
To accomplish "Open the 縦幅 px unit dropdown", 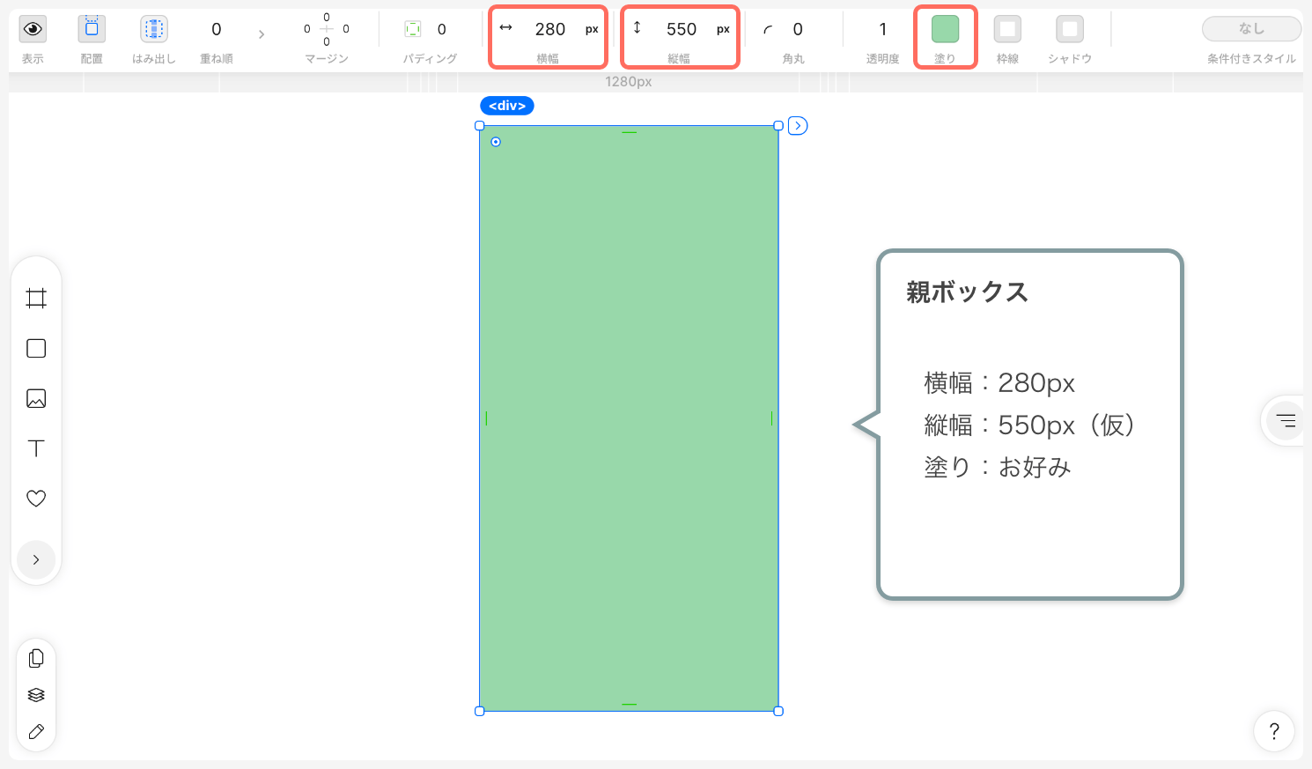I will tap(723, 29).
